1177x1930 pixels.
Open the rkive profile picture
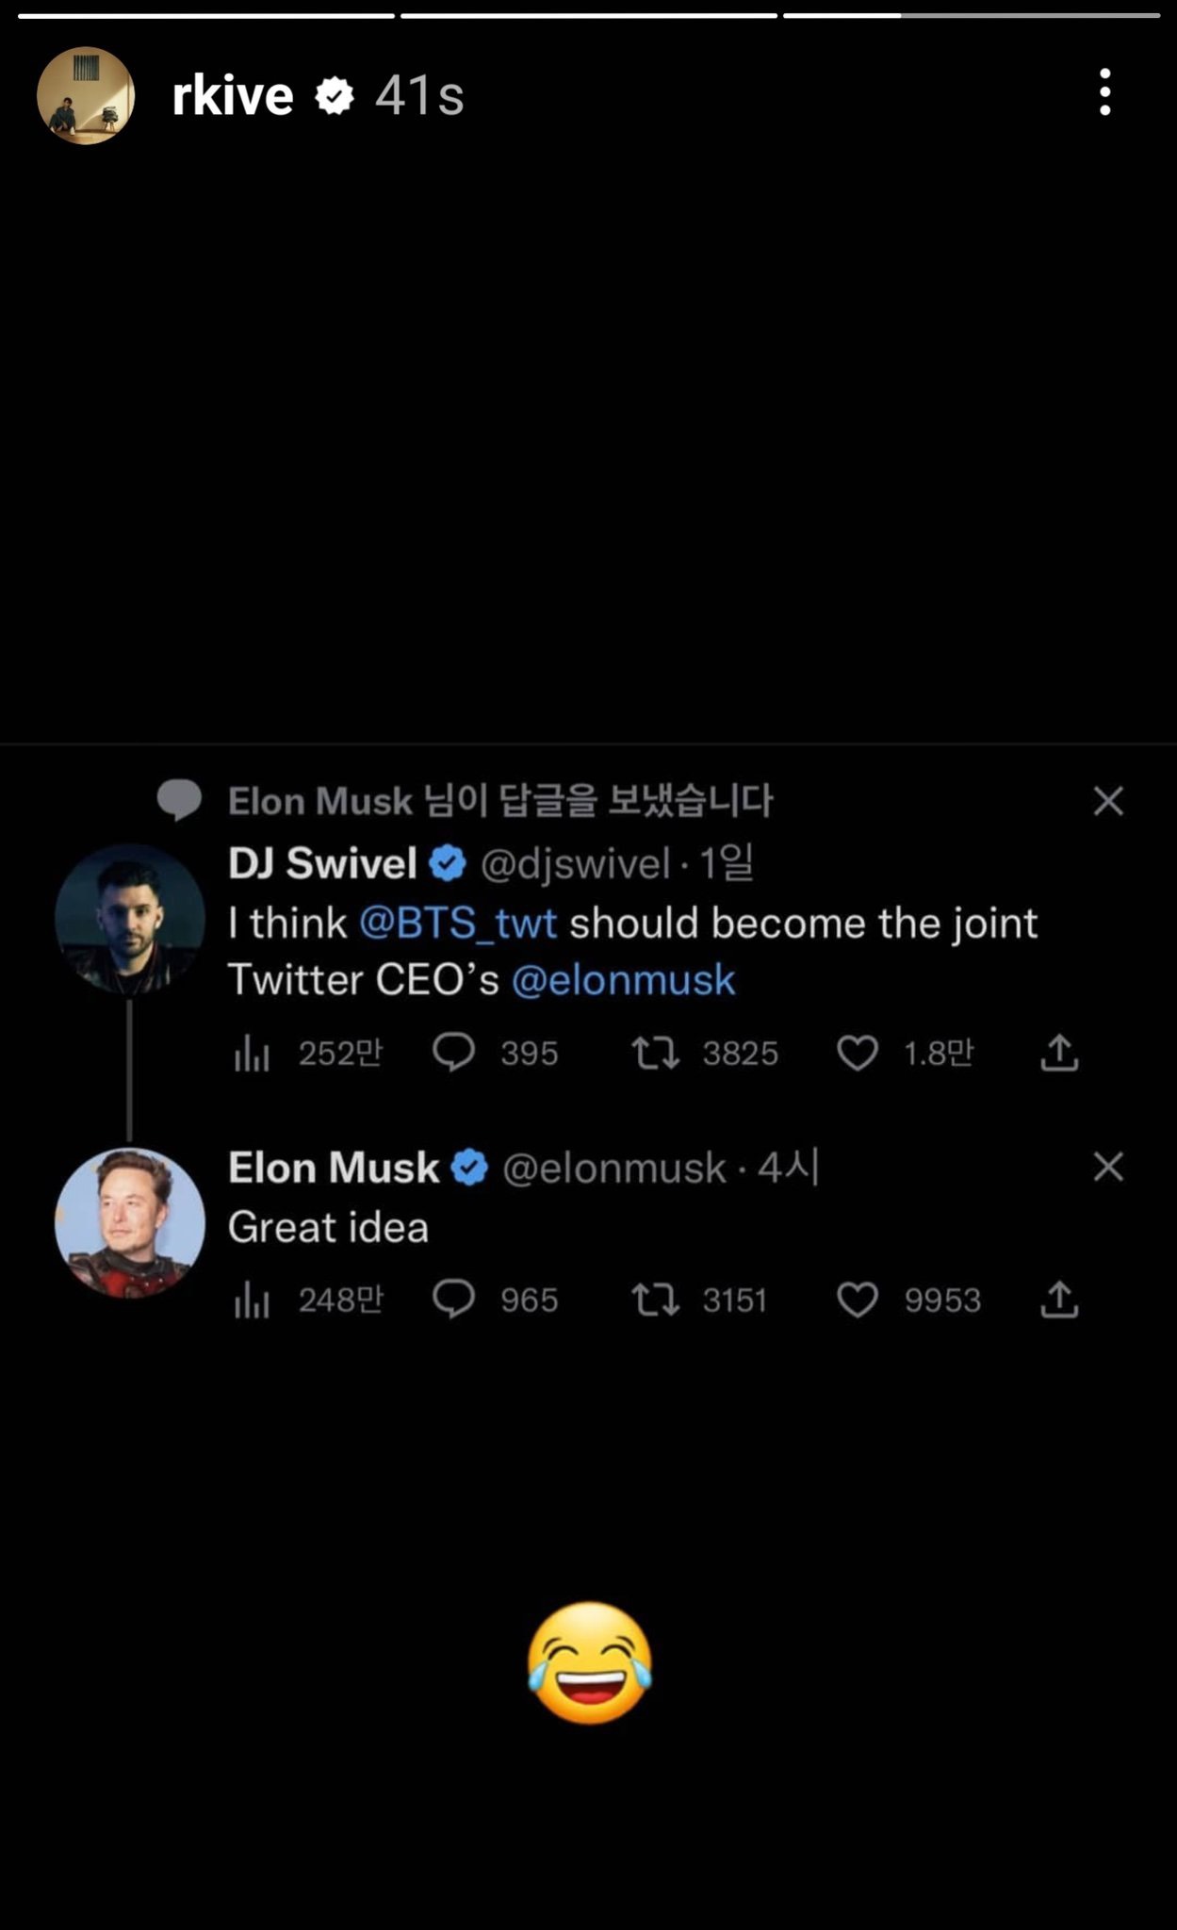(86, 95)
